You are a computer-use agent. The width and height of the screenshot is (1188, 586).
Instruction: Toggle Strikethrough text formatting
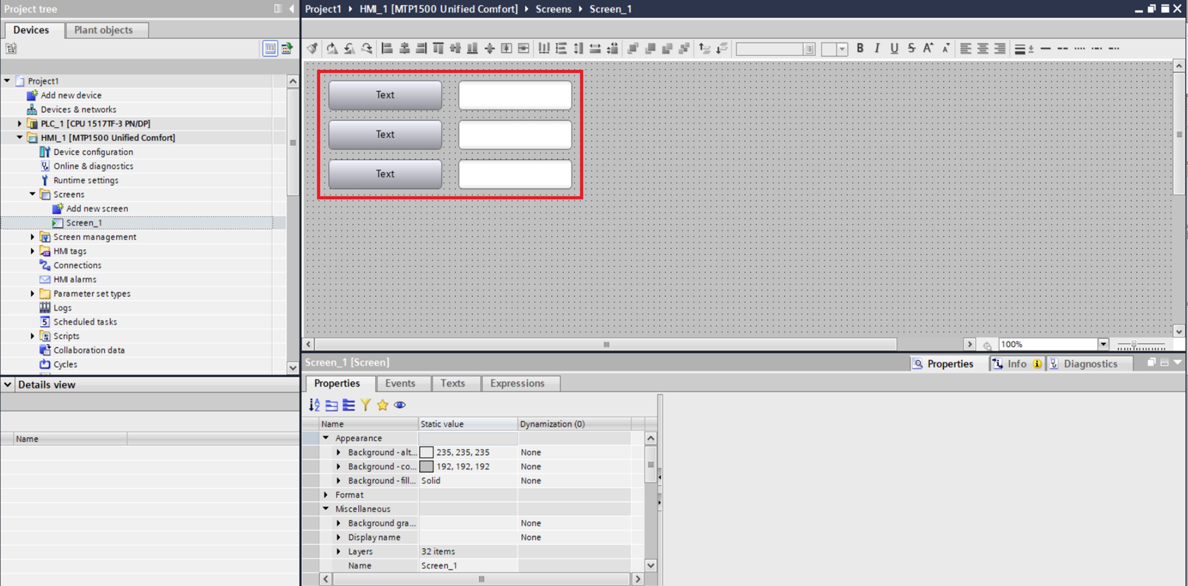[x=911, y=48]
